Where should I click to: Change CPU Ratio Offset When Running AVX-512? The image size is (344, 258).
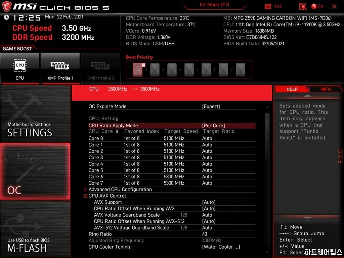coord(209,221)
